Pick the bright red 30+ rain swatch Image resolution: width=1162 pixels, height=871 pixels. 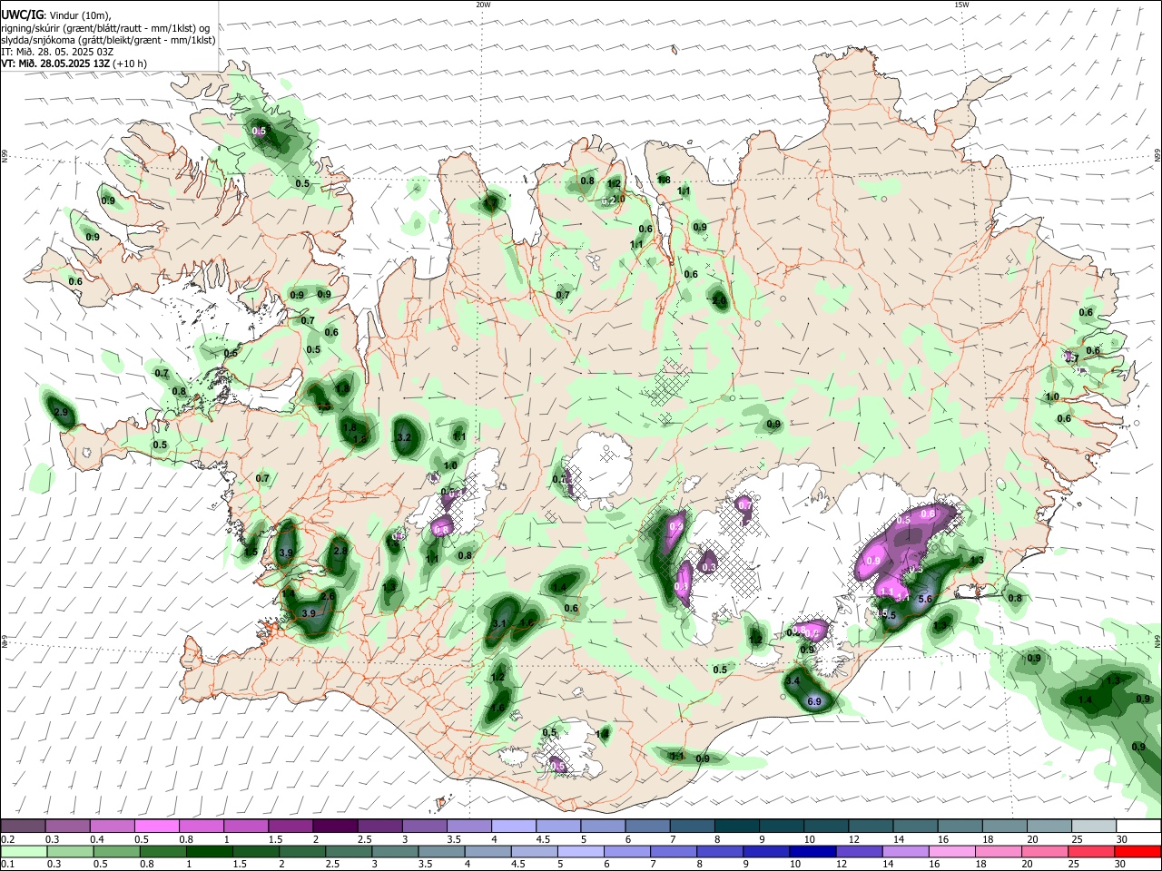point(1138,851)
